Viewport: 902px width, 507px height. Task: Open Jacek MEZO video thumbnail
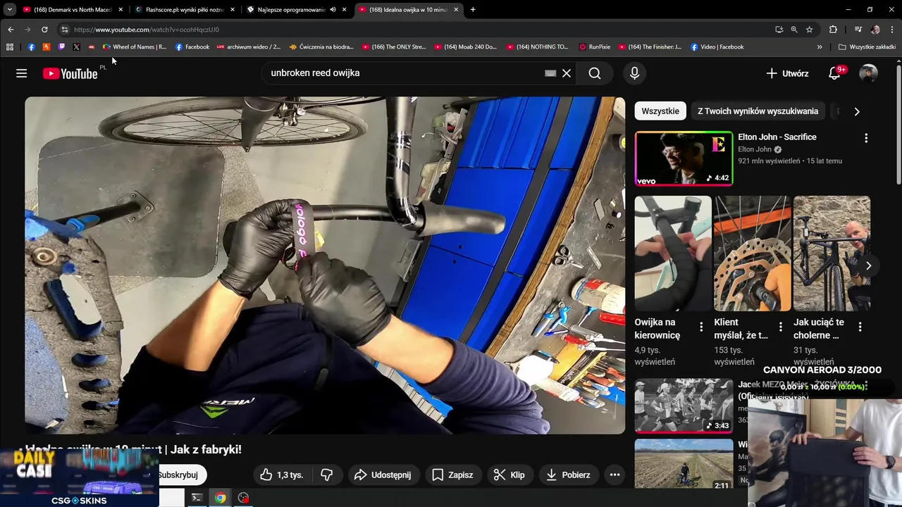tap(684, 406)
